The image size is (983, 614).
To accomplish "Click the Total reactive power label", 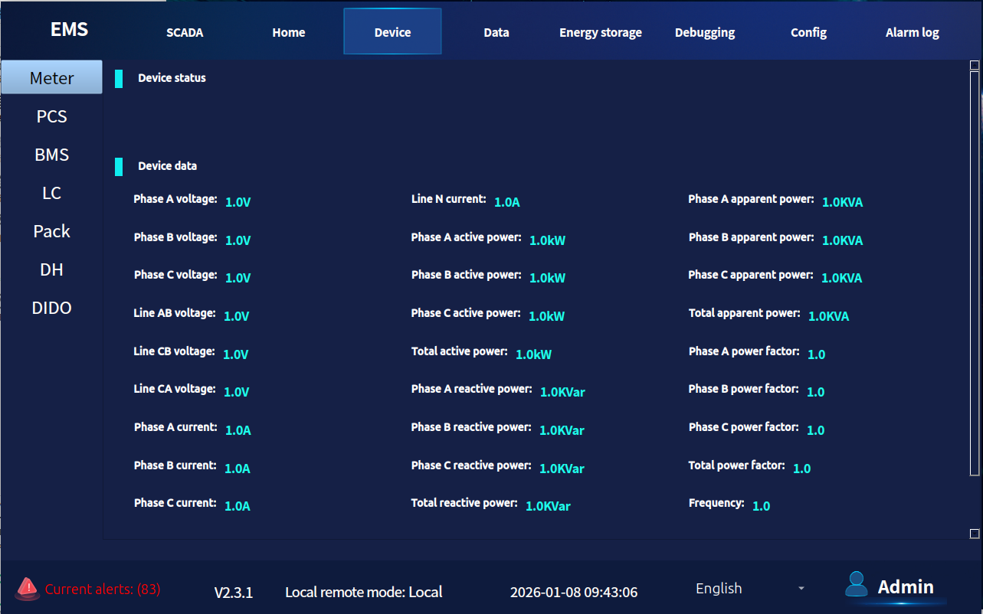I will 464,503.
